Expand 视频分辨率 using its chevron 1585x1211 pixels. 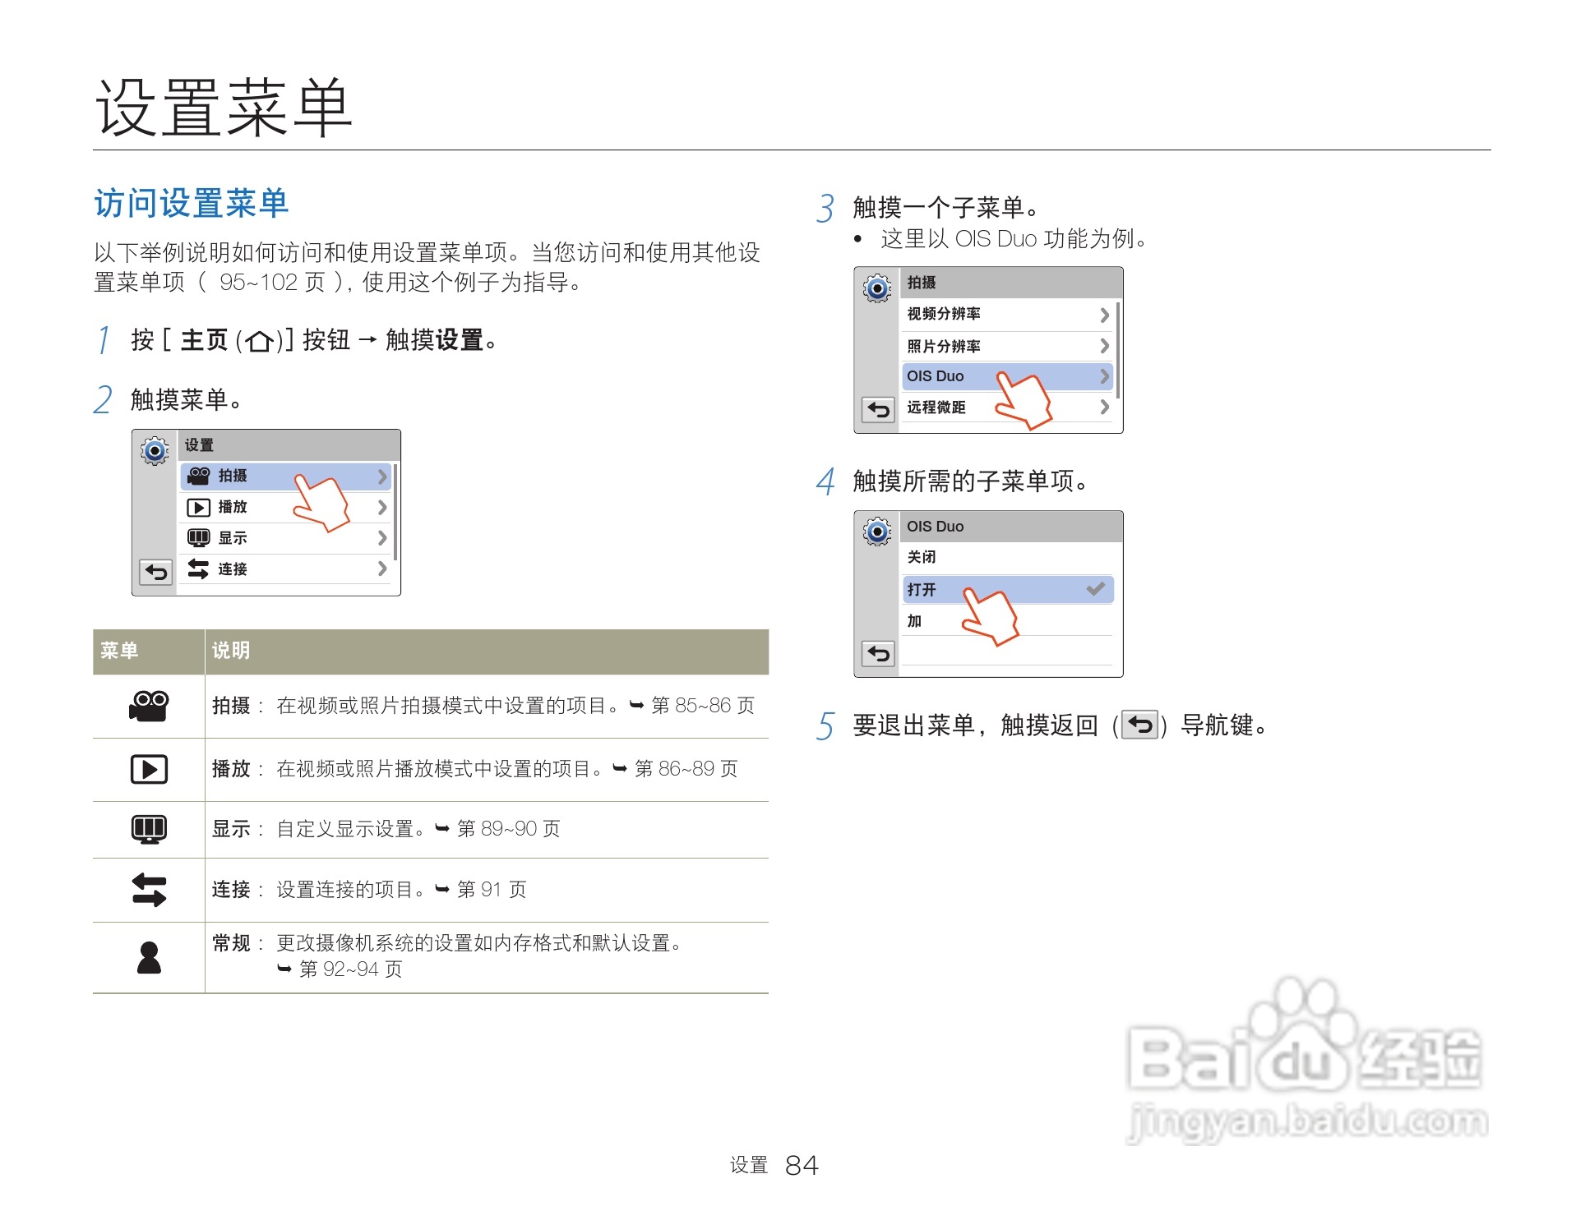coord(1104,315)
